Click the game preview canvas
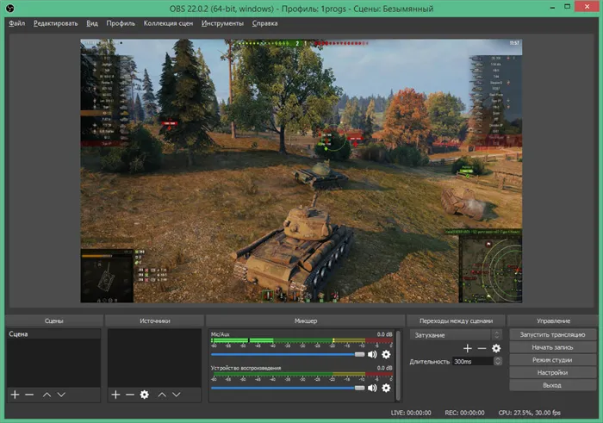 coord(301,171)
